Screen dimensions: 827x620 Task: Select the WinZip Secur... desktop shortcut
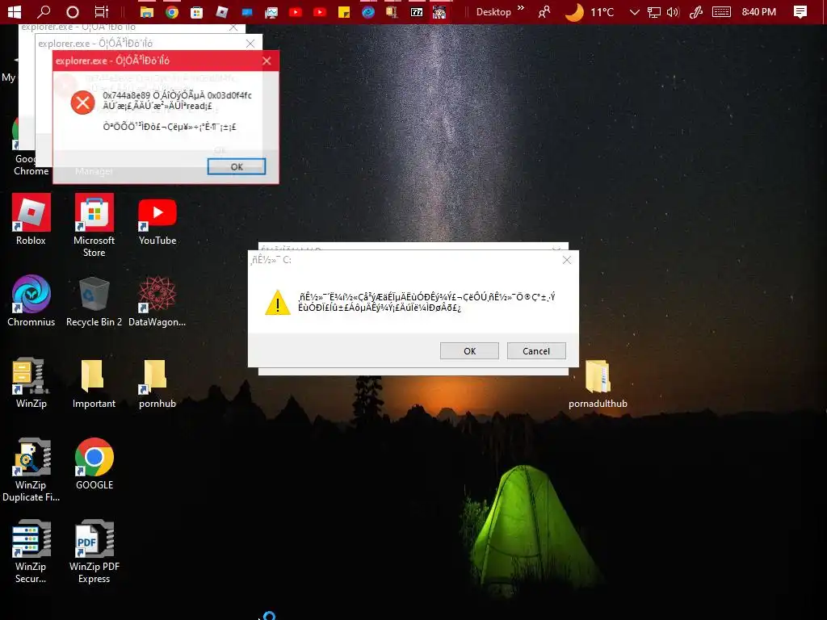[31, 551]
